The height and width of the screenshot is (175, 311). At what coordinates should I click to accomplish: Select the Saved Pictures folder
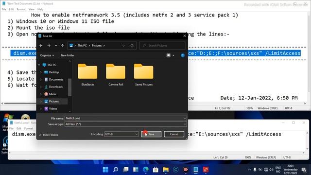click(144, 74)
